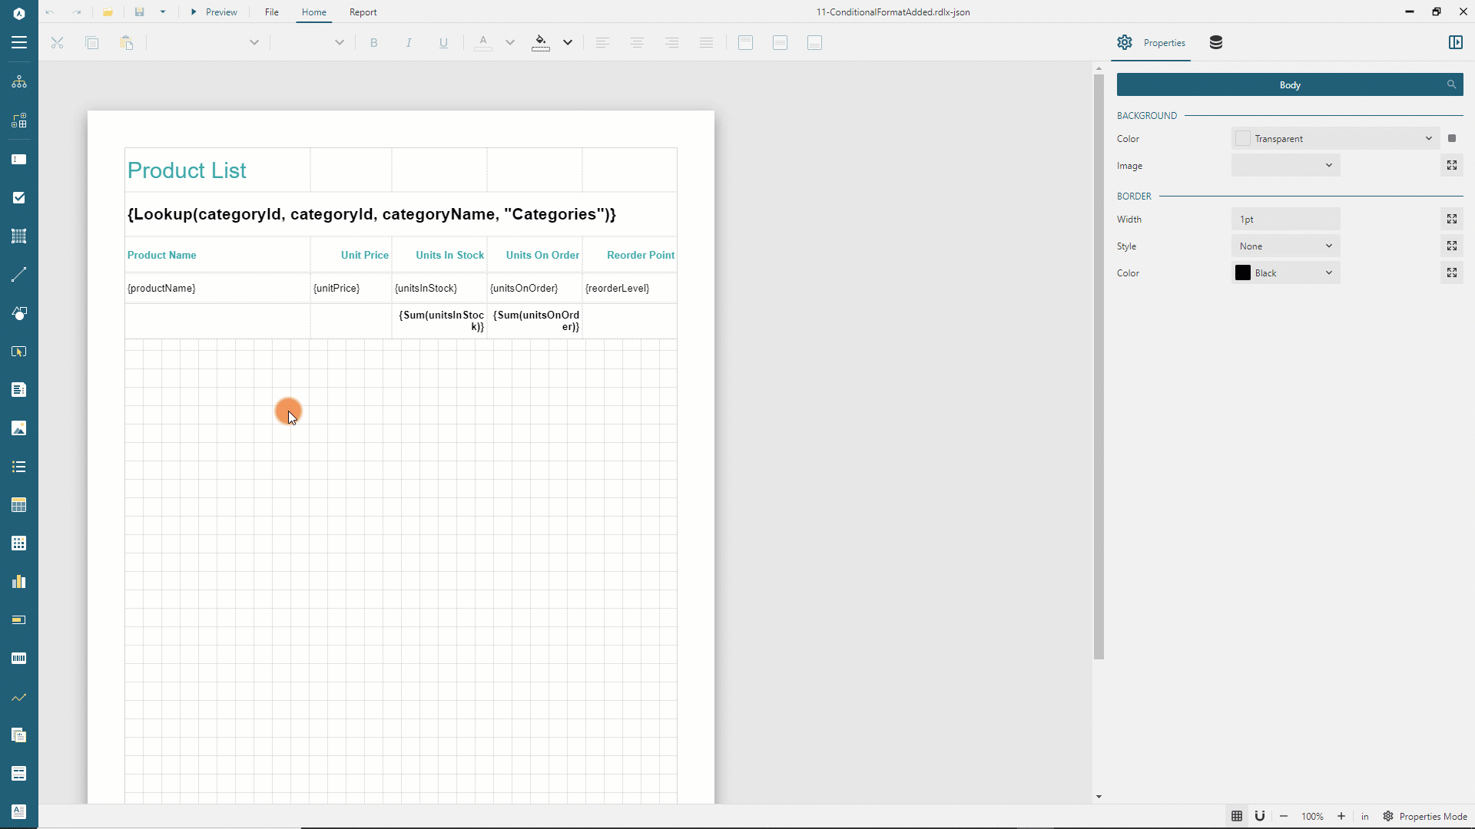Click the Preview button
This screenshot has width=1475, height=829.
[214, 12]
